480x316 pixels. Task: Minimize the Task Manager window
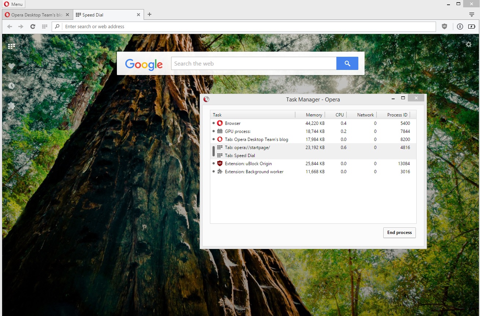click(393, 98)
